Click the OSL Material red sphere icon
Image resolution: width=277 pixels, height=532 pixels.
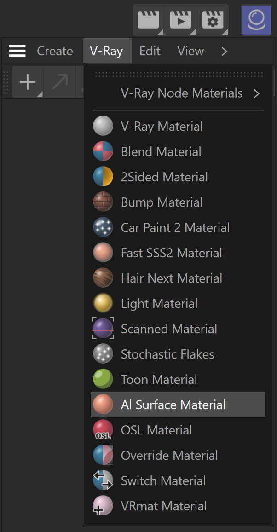point(103,430)
